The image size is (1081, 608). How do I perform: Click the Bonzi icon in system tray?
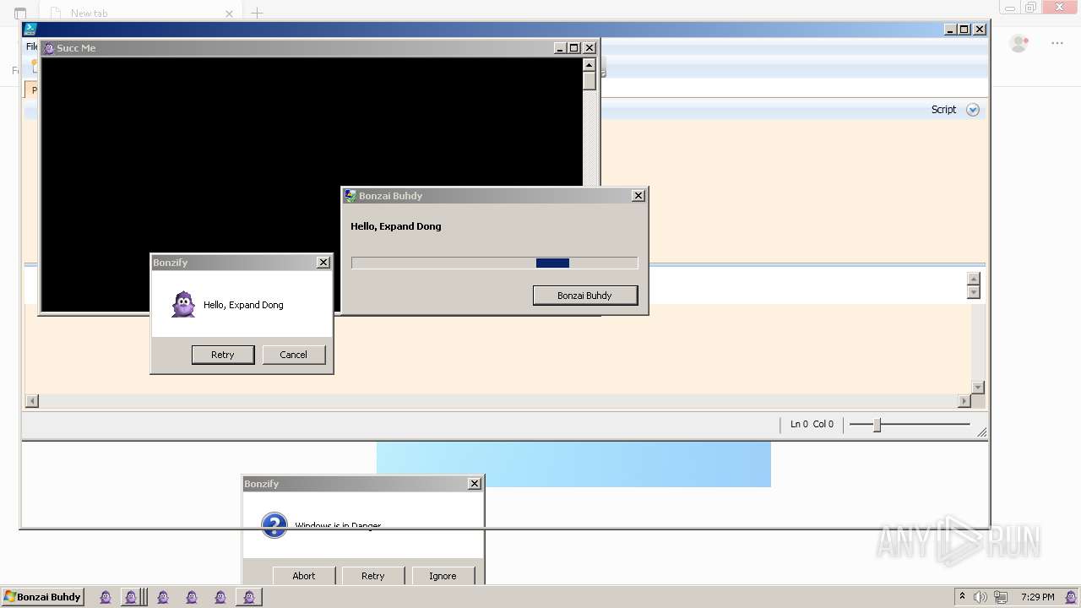click(x=1070, y=597)
